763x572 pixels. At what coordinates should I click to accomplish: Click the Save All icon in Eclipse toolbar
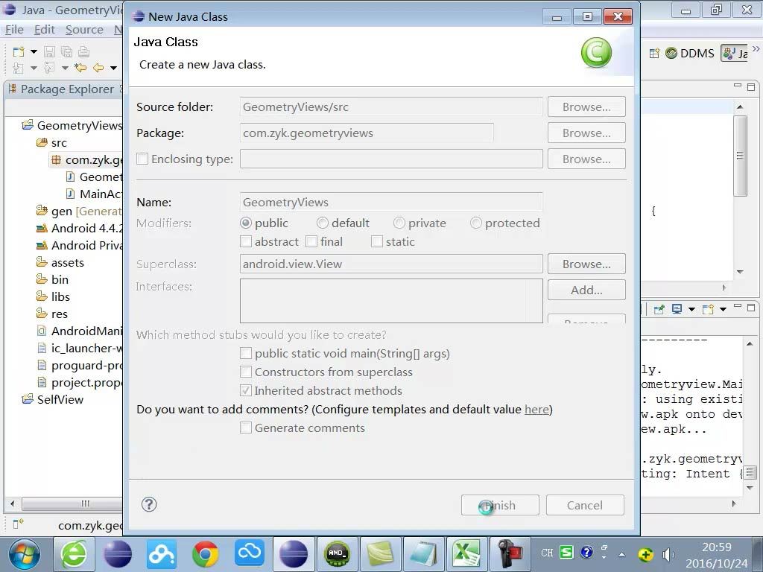tap(66, 51)
